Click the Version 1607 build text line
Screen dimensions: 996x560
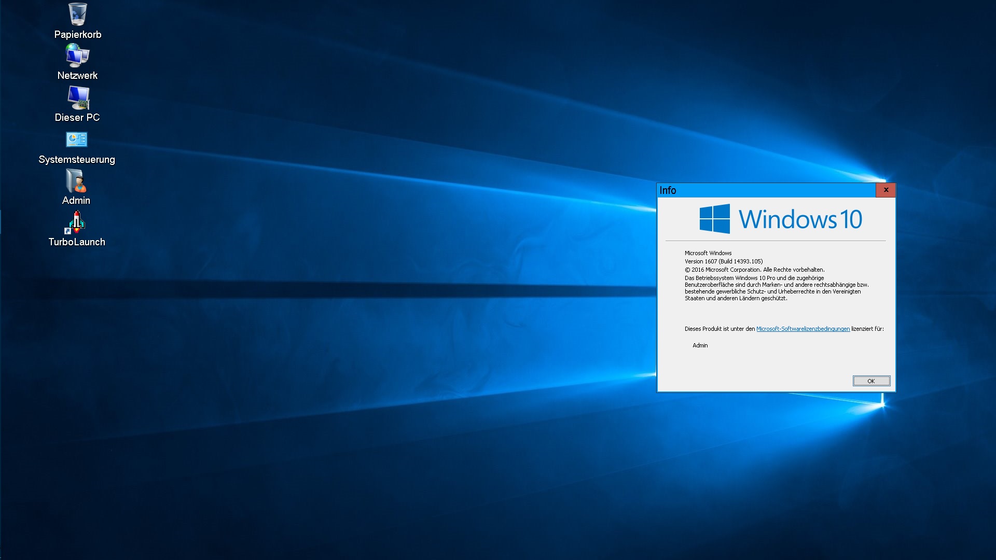click(x=723, y=261)
